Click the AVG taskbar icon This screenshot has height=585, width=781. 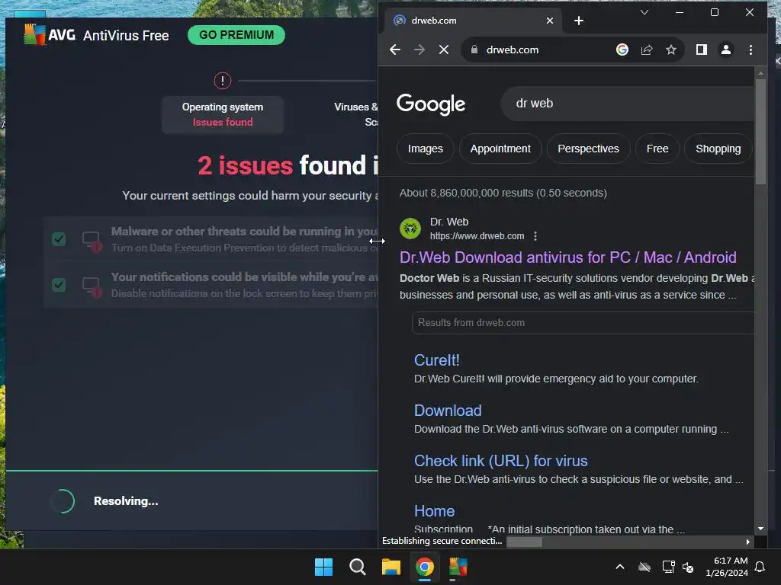[x=458, y=567]
